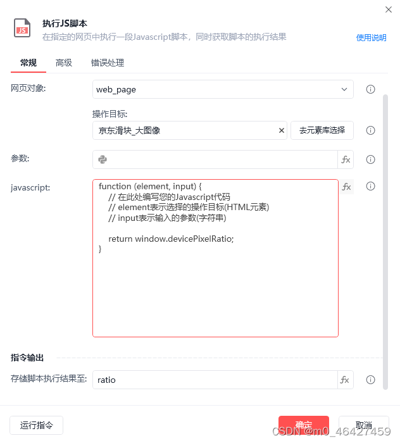The width and height of the screenshot is (400, 443).
Task: Click the 运行指令 button
Action: click(x=37, y=425)
